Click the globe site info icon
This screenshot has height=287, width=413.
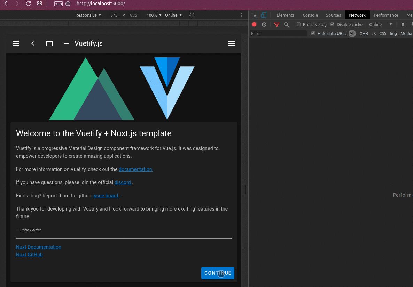[x=68, y=4]
